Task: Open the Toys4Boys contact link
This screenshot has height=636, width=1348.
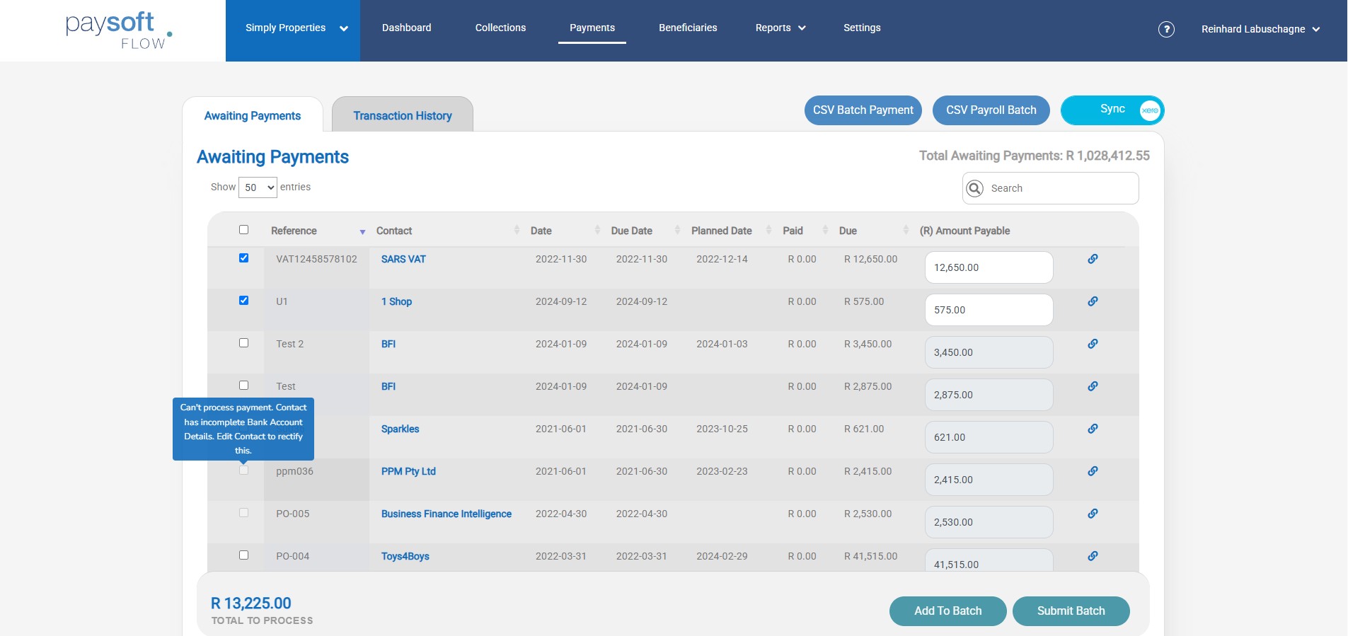Action: (405, 557)
